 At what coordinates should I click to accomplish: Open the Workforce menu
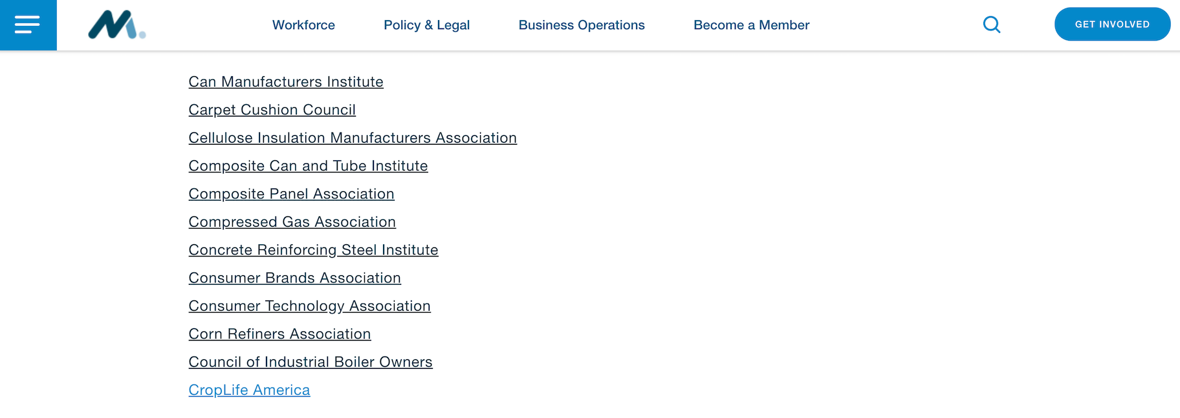[303, 25]
